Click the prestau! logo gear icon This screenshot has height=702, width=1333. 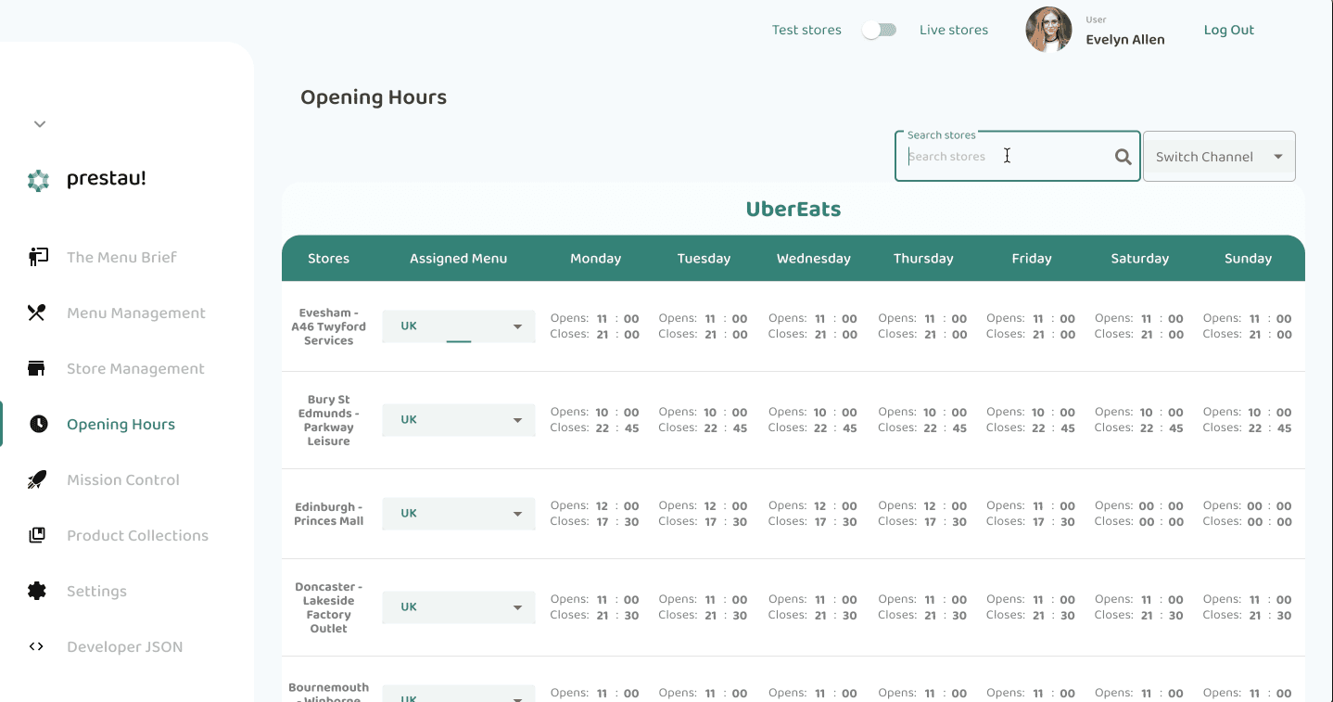coord(38,178)
